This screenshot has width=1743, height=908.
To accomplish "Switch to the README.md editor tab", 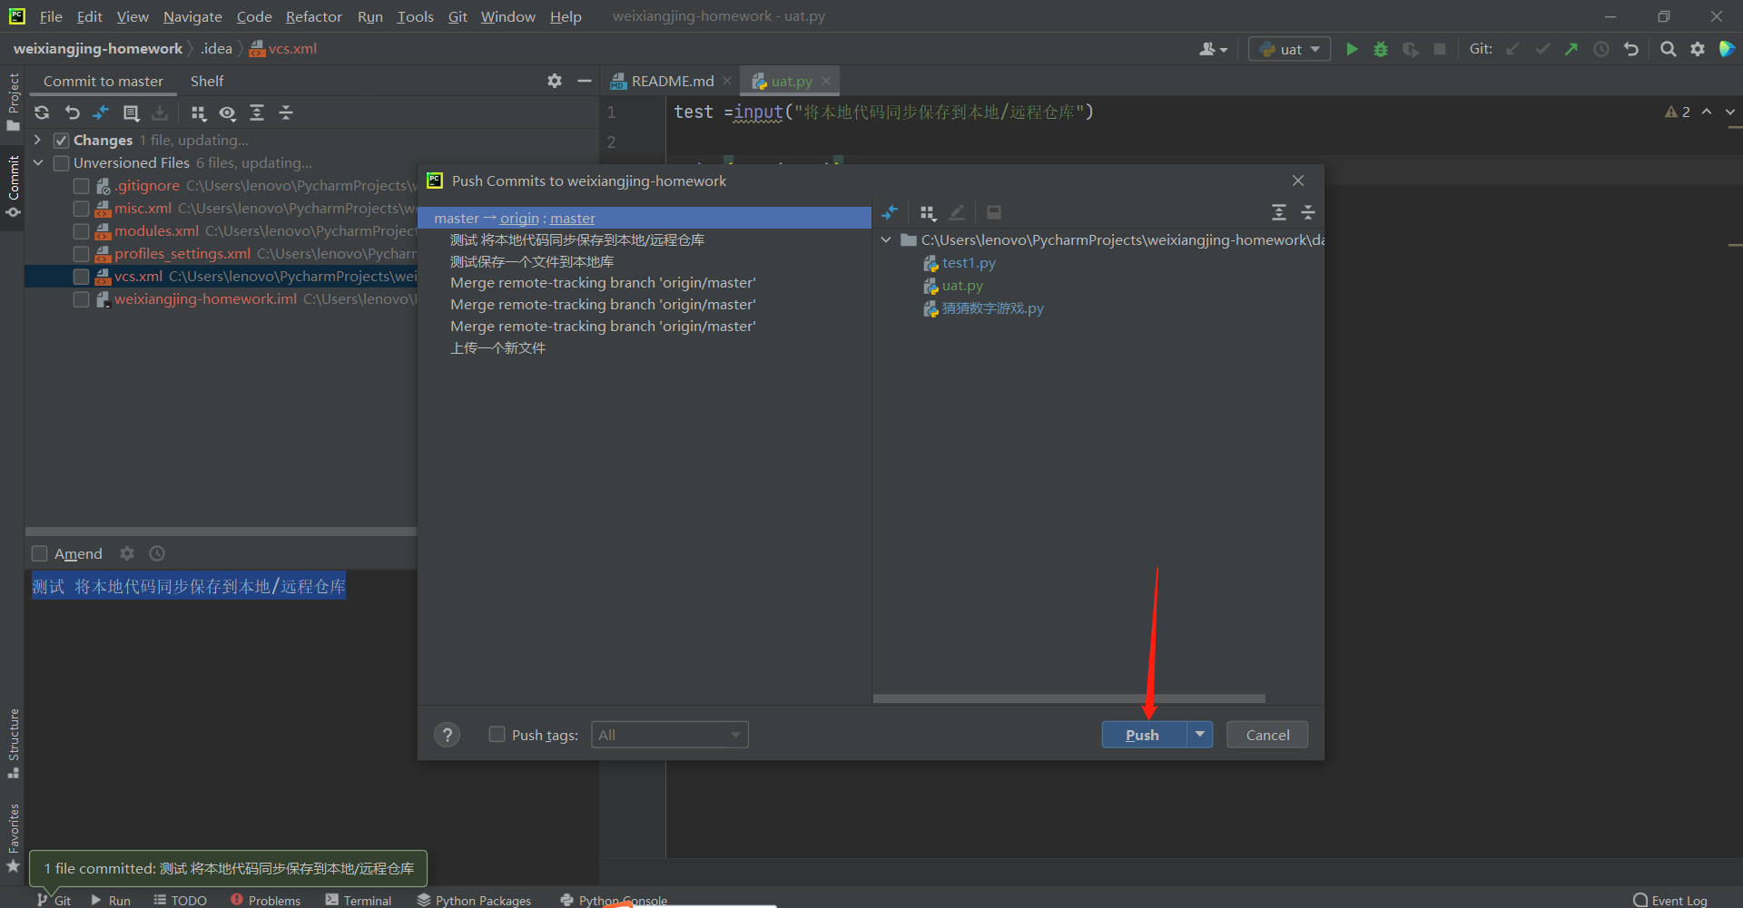I will coord(672,81).
